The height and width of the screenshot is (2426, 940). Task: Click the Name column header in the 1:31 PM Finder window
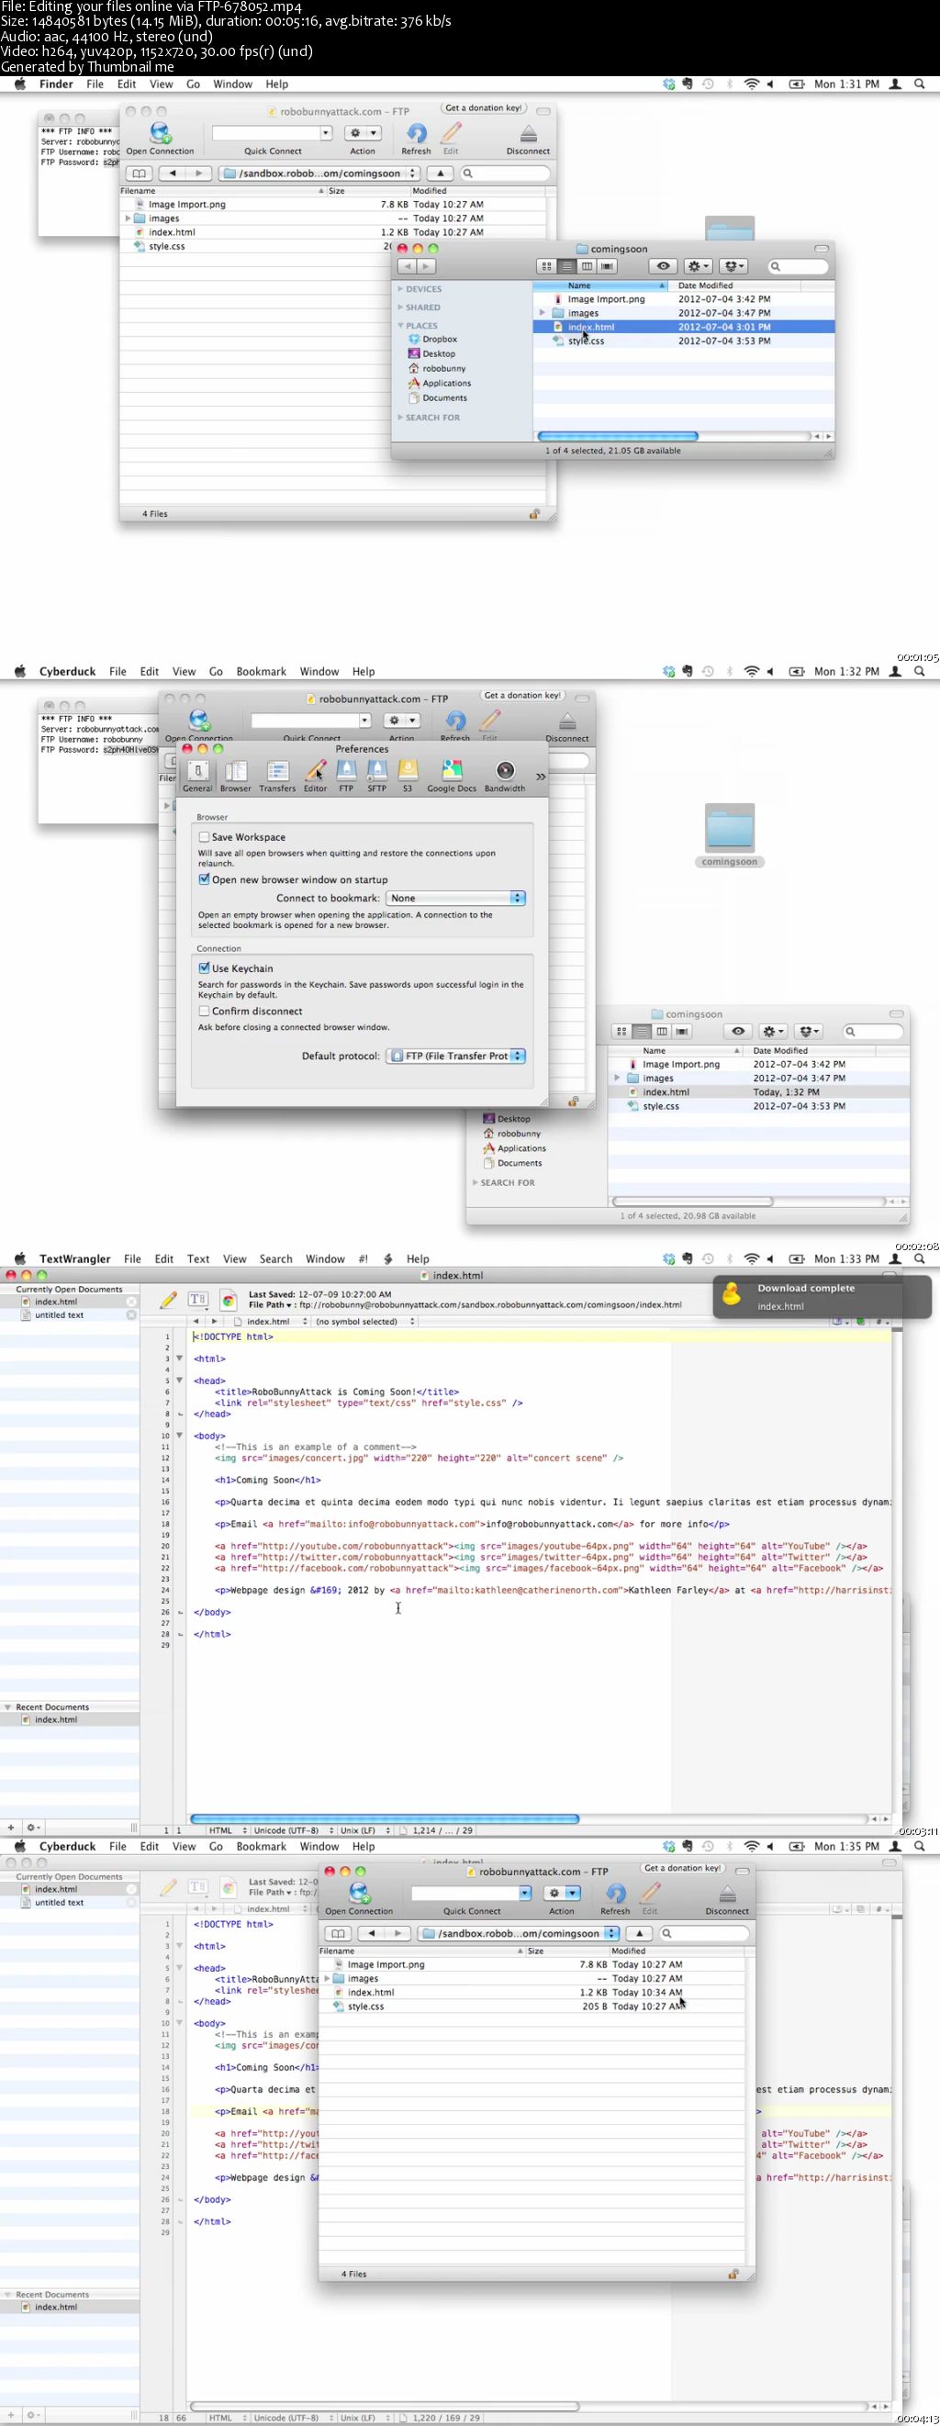[x=601, y=285]
